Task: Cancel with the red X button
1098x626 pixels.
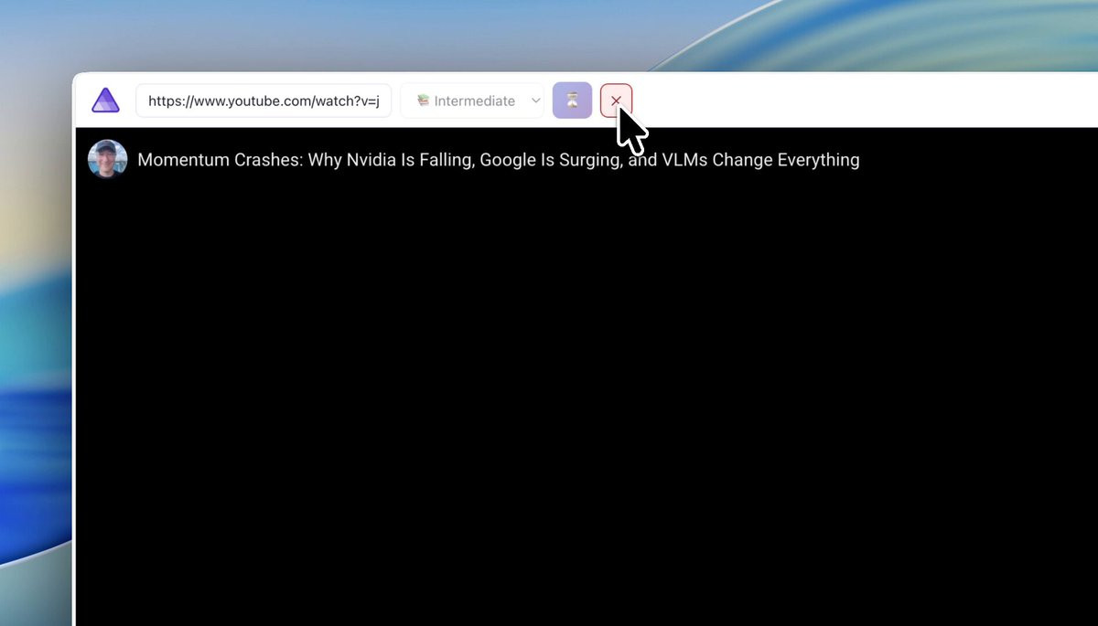Action: pyautogui.click(x=616, y=101)
